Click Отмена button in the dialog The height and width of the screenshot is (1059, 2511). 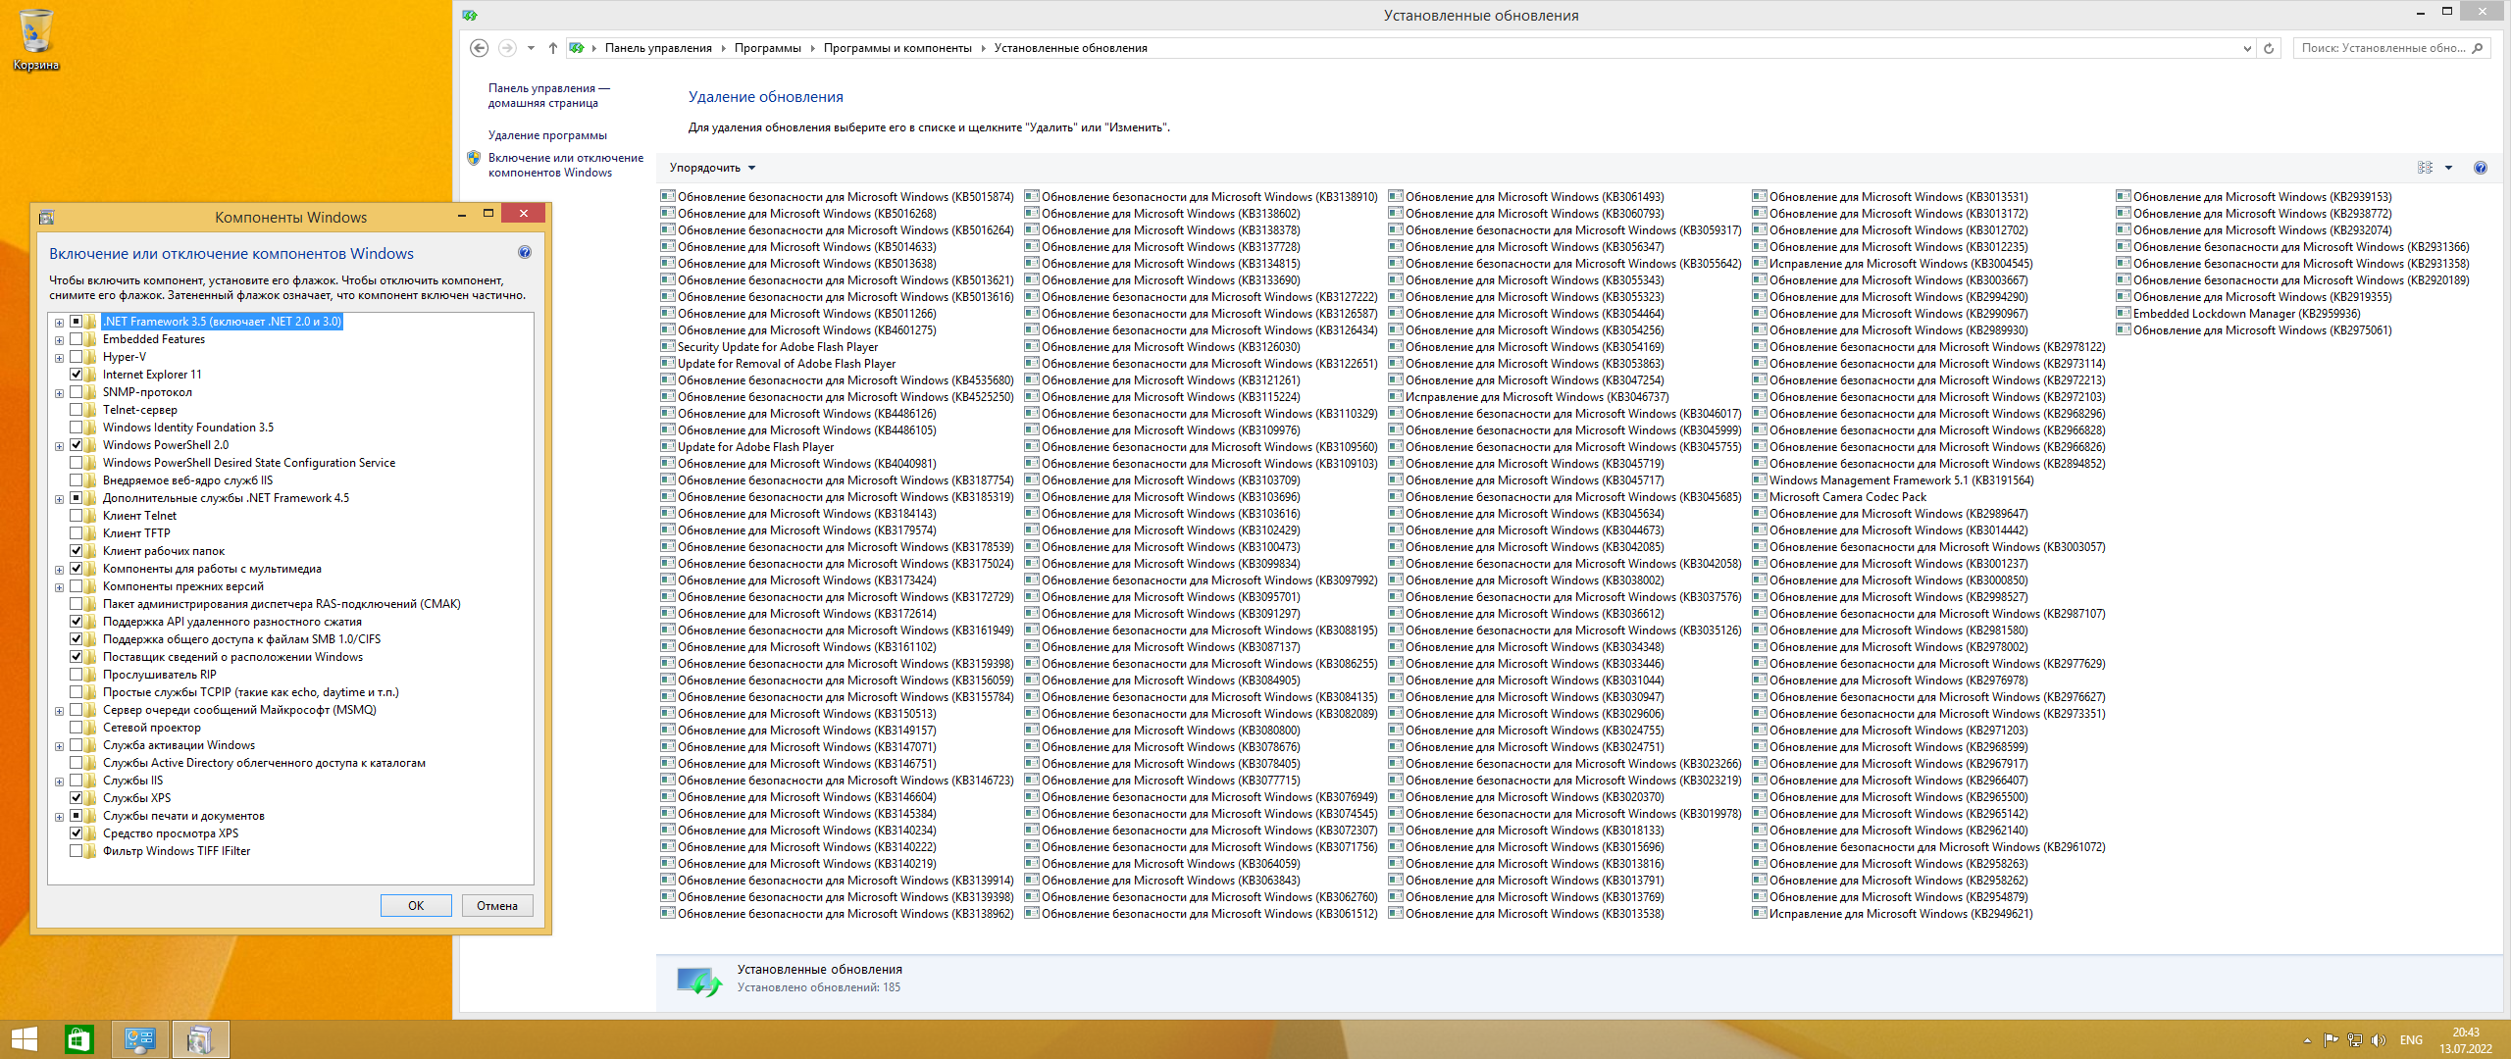[x=497, y=905]
